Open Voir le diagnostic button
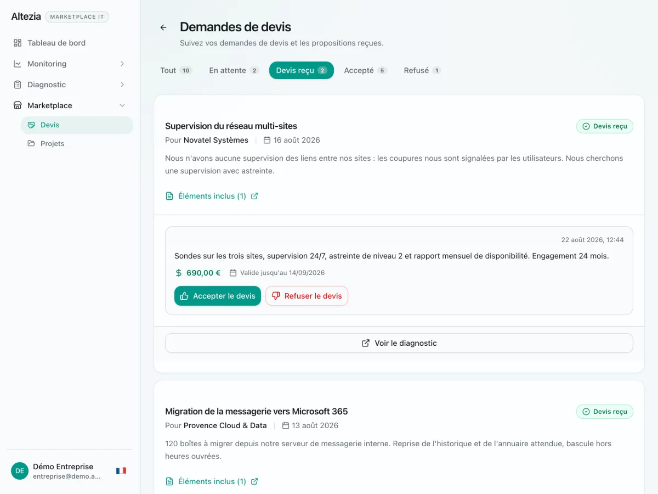Screen dimensions: 658x494 point(399,343)
